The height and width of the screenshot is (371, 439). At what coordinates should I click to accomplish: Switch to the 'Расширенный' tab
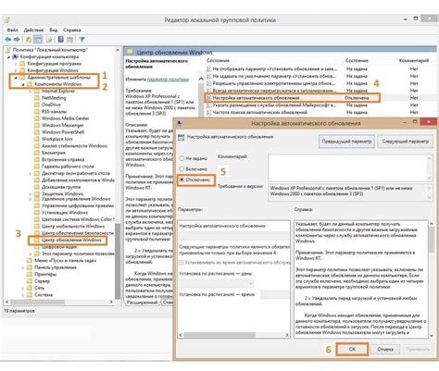click(x=142, y=303)
